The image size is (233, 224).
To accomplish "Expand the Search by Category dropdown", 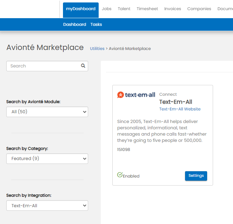I will click(47, 159).
